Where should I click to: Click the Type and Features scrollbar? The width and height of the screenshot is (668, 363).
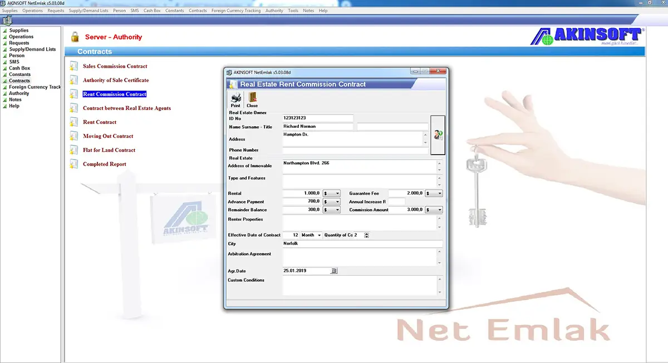tap(439, 181)
